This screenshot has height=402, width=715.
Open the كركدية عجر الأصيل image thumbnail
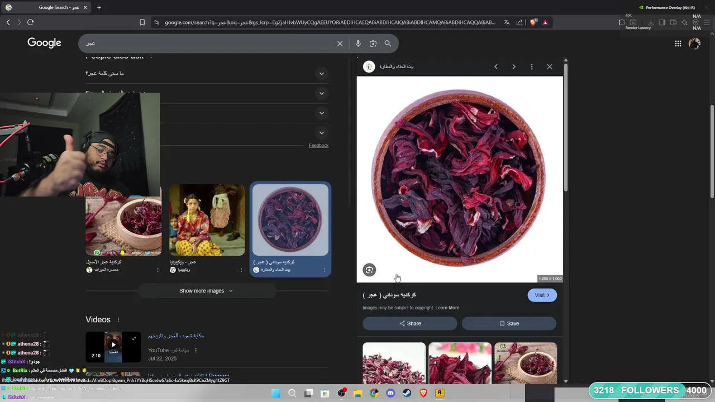point(123,226)
